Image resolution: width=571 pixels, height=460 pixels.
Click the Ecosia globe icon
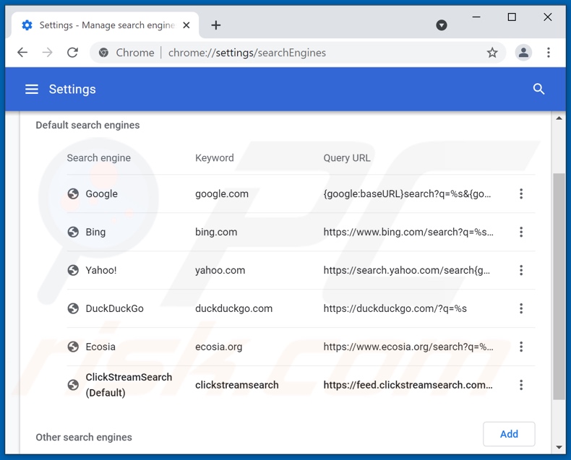coord(73,347)
